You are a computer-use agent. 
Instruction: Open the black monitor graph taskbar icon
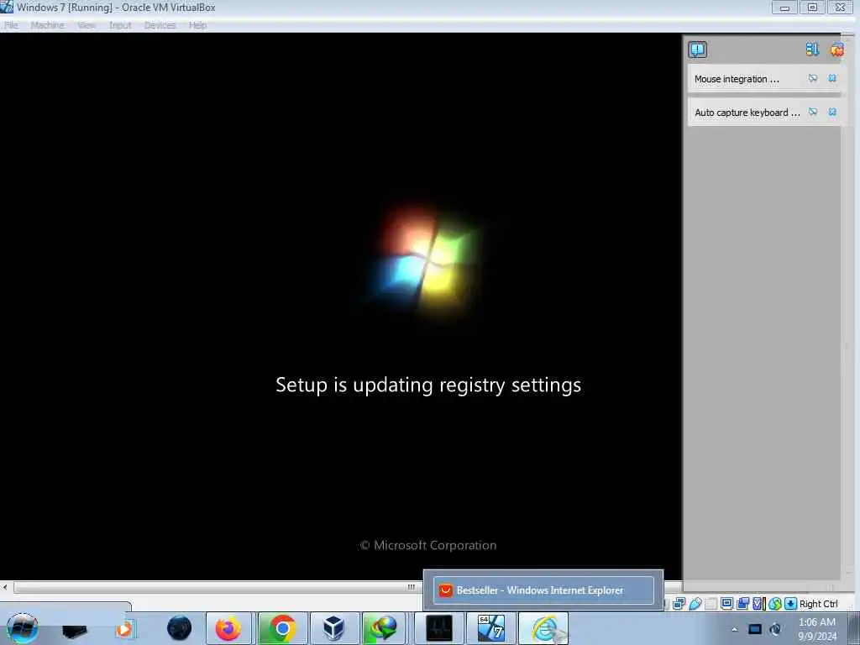[x=438, y=628]
